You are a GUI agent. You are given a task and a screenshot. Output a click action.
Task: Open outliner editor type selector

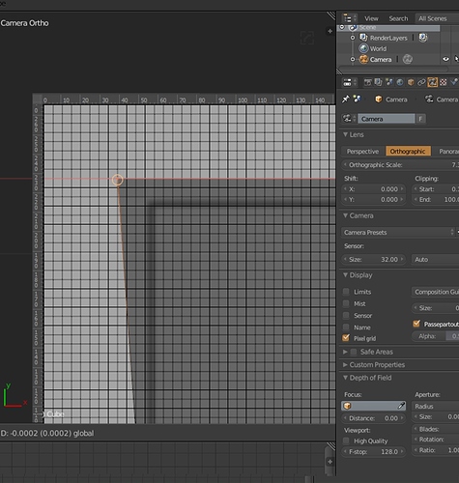350,18
